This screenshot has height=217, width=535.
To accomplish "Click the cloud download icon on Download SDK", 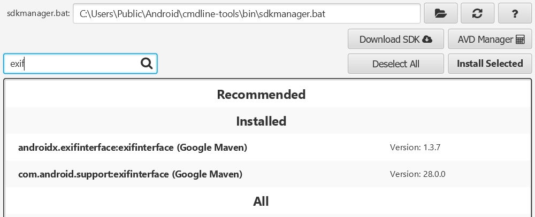I will click(x=427, y=39).
